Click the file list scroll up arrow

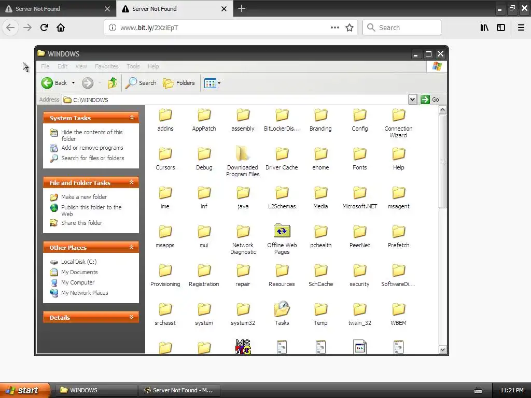pyautogui.click(x=442, y=110)
